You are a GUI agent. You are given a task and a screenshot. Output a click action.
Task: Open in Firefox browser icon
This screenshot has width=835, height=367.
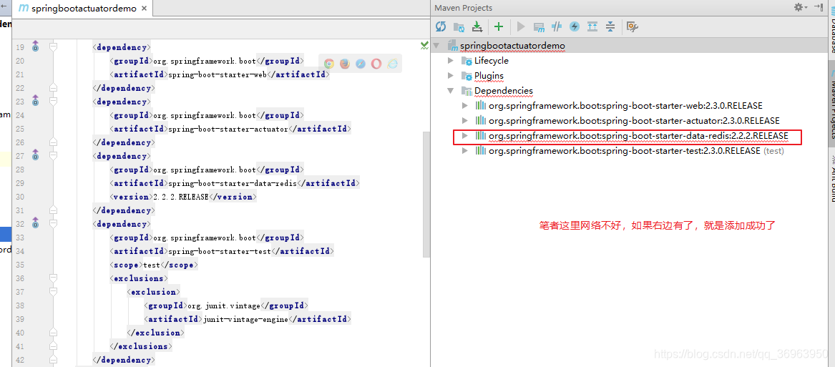coord(345,64)
